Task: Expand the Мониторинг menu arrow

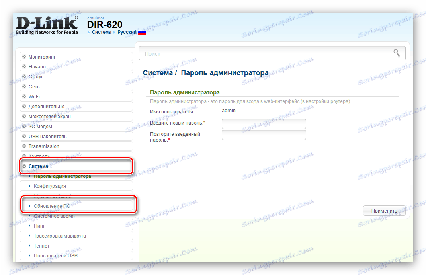Action: point(24,57)
